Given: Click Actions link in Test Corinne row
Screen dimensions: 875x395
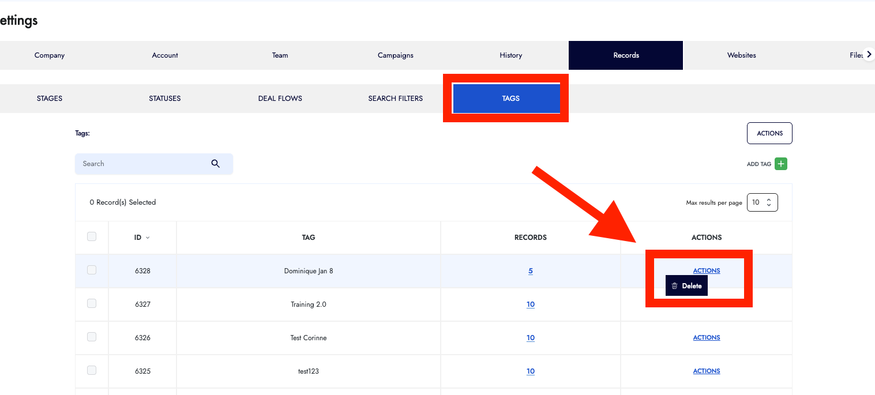Looking at the screenshot, I should click(706, 338).
